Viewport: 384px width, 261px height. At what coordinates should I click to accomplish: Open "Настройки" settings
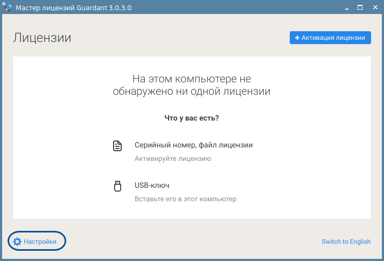pos(40,242)
